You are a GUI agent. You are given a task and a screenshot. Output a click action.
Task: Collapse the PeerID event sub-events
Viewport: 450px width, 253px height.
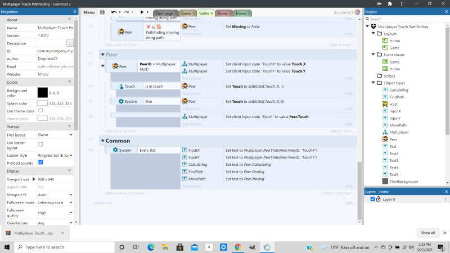point(102,66)
